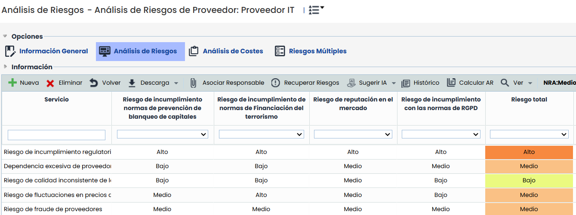Click the green plus Nueva icon

tap(13, 83)
